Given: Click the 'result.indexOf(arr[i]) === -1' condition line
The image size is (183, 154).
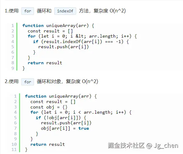Looking at the screenshot, I should click(81, 42).
